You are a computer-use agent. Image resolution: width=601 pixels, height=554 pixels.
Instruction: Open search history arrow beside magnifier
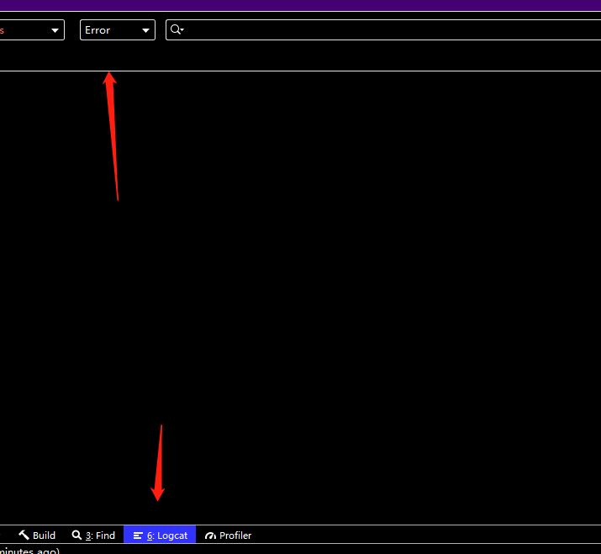[x=182, y=30]
